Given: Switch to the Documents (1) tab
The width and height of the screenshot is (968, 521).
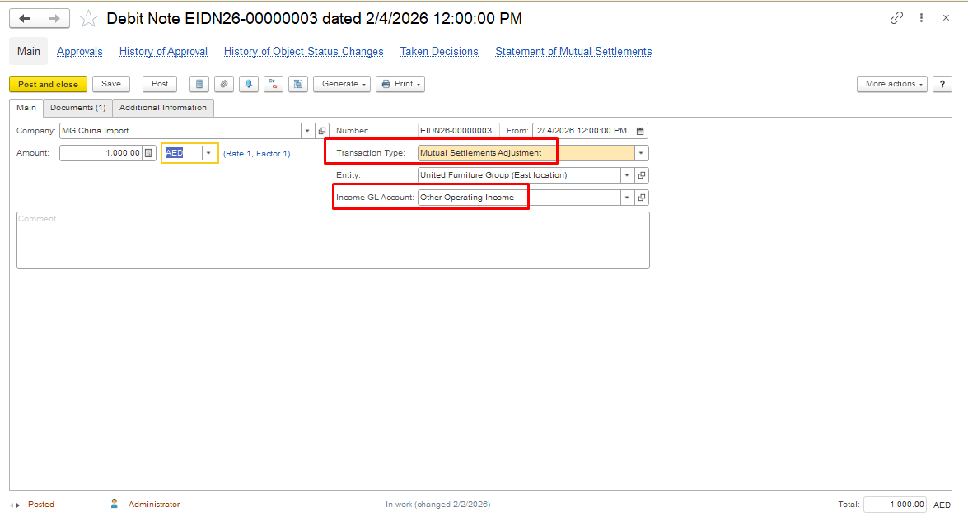Looking at the screenshot, I should click(77, 108).
